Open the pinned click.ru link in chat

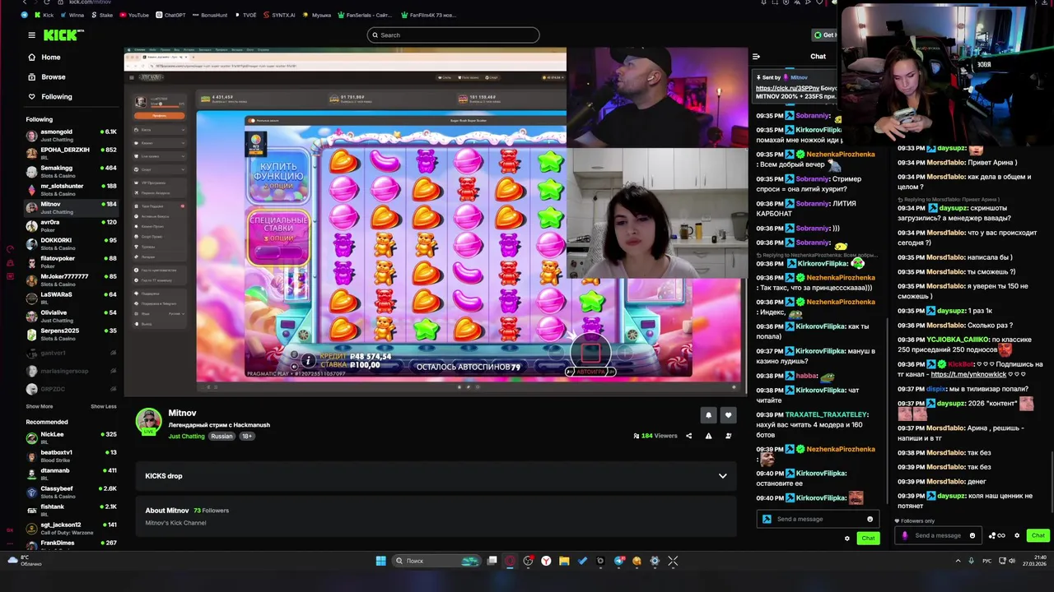[787, 88]
